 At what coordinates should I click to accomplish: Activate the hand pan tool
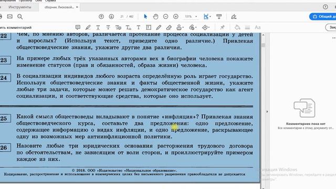[155, 16]
